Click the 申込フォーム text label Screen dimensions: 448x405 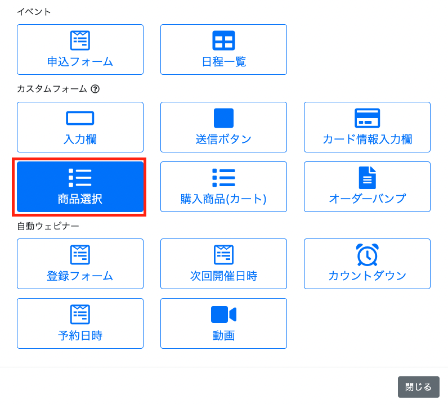80,62
